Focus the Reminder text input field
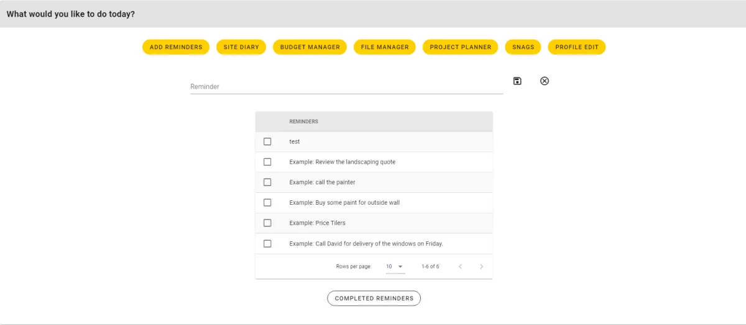Viewport: 746px width, 325px height. (x=346, y=87)
